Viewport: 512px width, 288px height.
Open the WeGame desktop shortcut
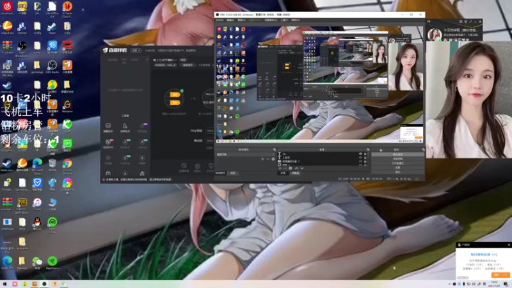[x=67, y=104]
